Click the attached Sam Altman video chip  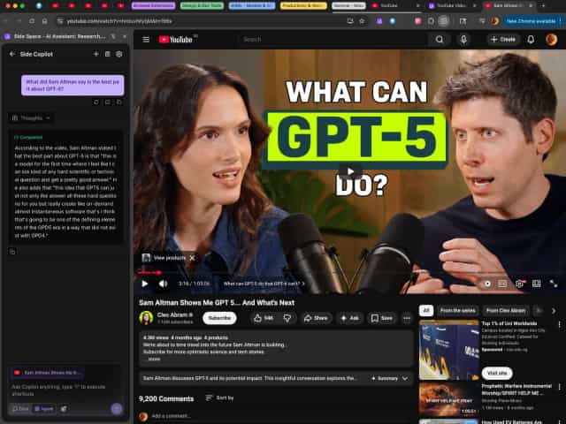(x=48, y=373)
